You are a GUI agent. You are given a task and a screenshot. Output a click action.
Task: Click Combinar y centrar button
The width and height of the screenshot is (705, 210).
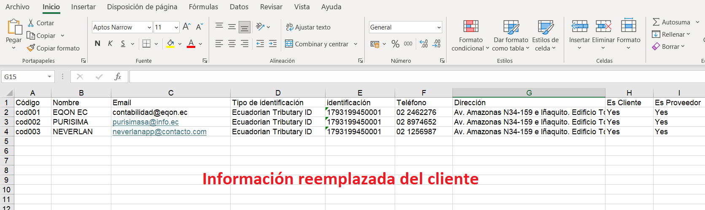317,44
